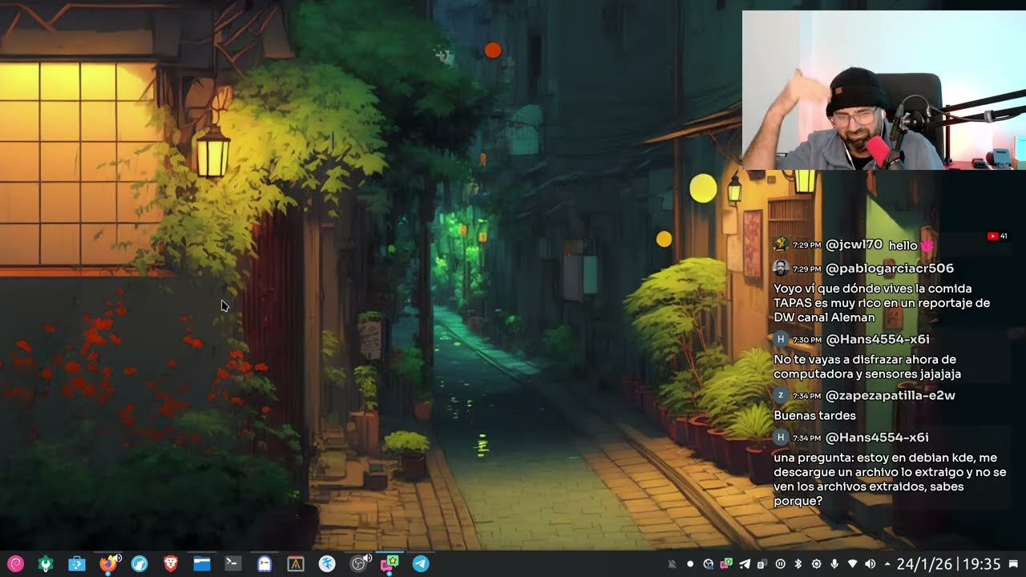Open the Dolphin file manager
Image resolution: width=1026 pixels, height=577 pixels.
201,564
